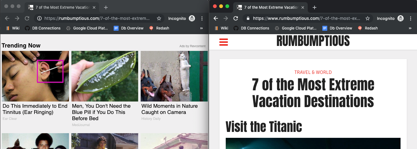Image resolution: width=417 pixels, height=149 pixels.
Task: Click the dogs and cat ad image
Action: (x=174, y=76)
